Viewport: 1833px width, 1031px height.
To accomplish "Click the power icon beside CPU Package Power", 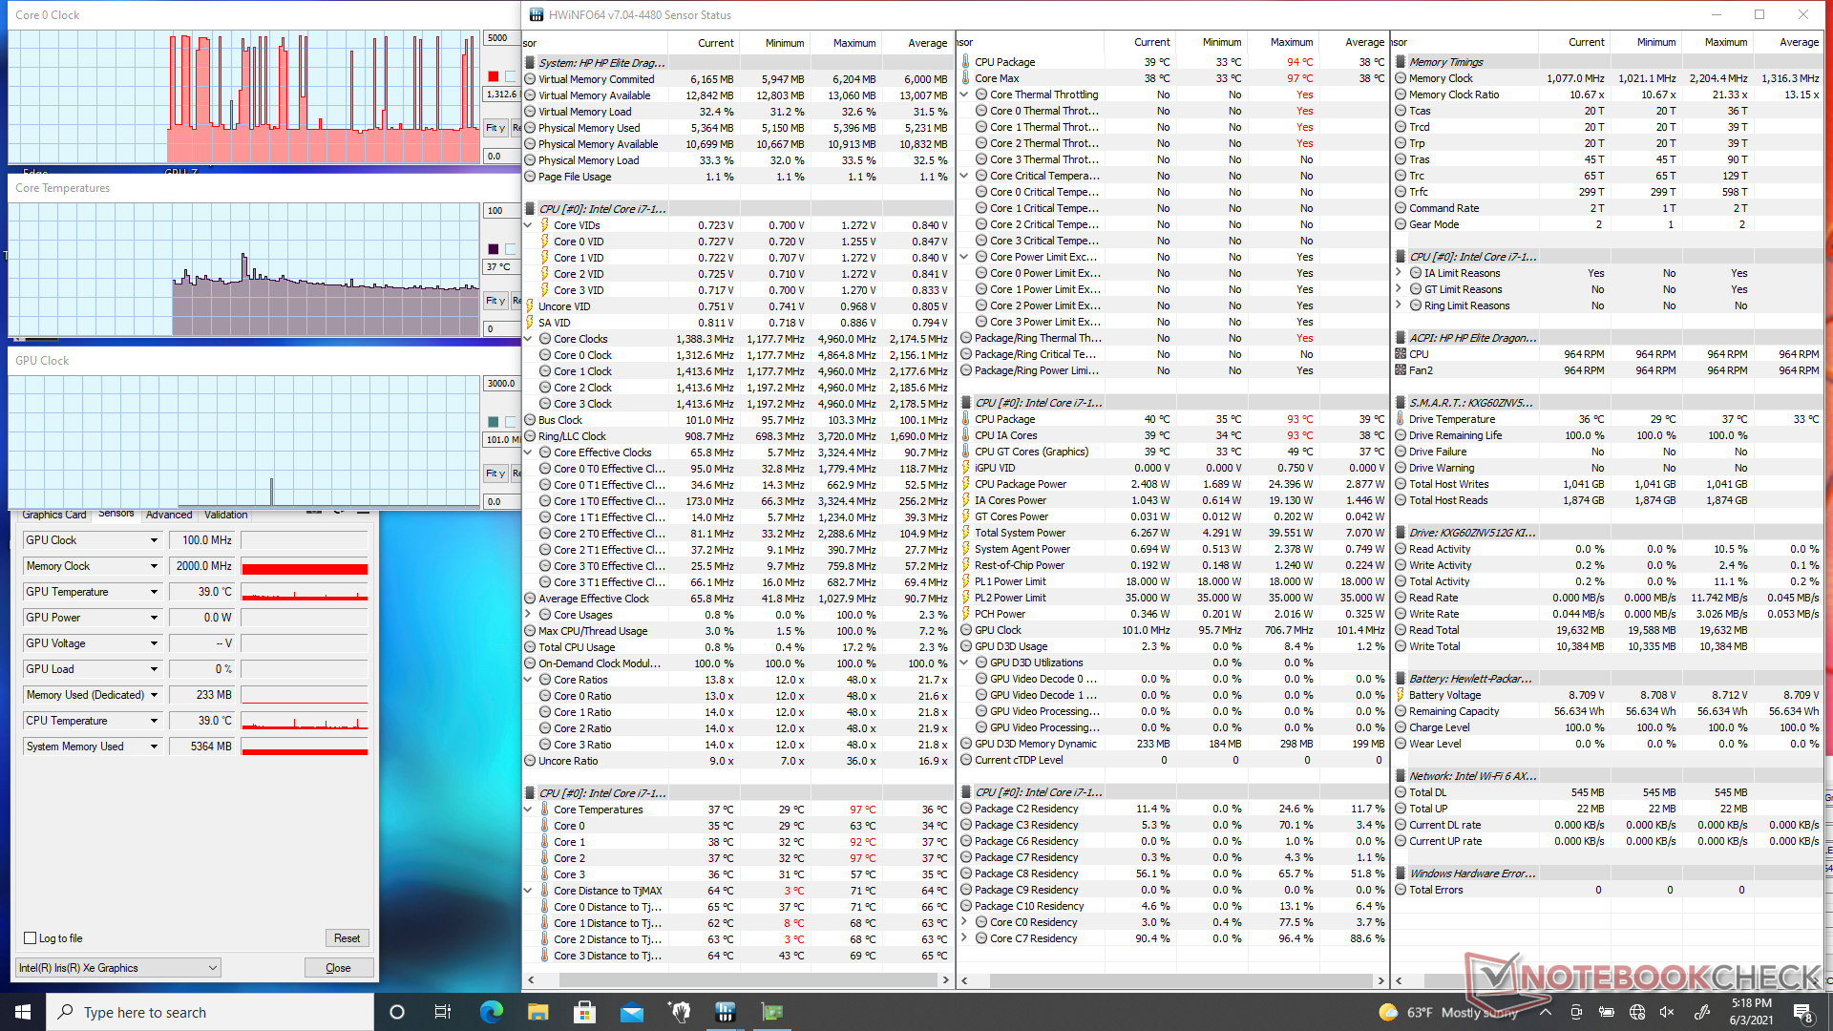I will [x=966, y=484].
